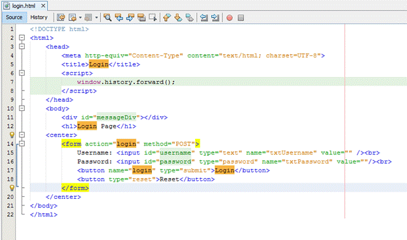Find Selection magnifier icon
The width and height of the screenshot is (407, 240).
click(x=108, y=18)
